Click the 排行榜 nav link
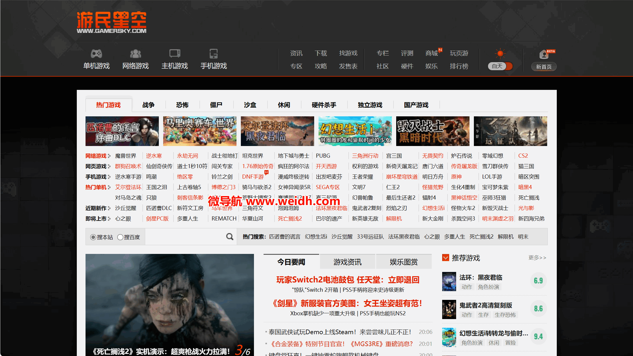The width and height of the screenshot is (633, 356). (459, 66)
